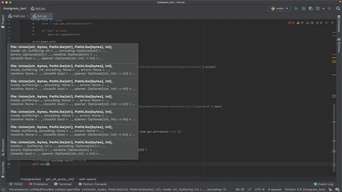Go to next highlighted problem arrow
Viewport: 342px width, 192px height.
coord(332,22)
